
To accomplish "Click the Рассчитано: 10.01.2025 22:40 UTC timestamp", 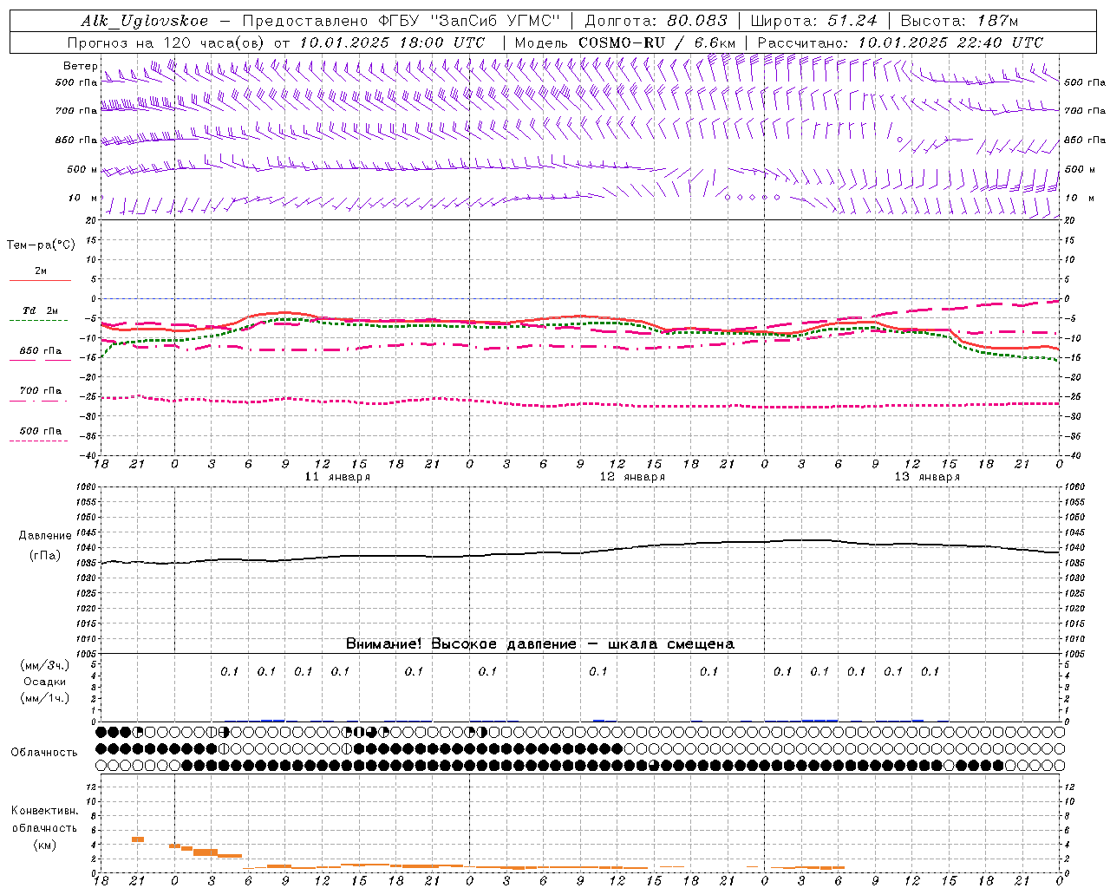I will point(900,42).
